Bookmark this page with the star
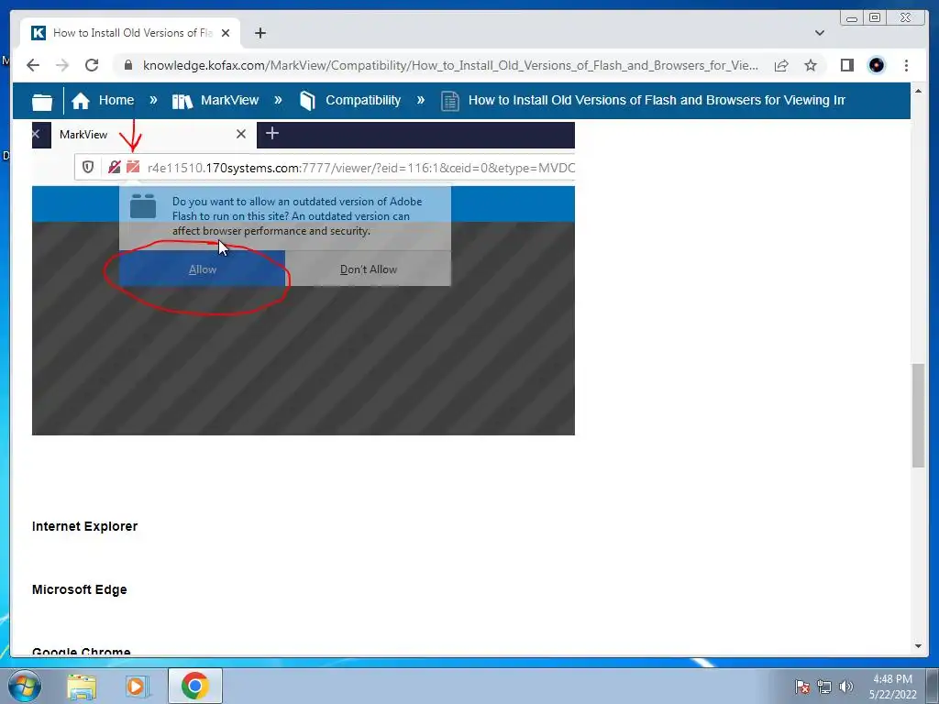939x704 pixels. point(811,65)
